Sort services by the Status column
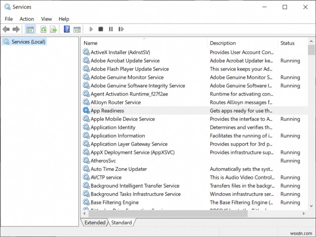 click(288, 43)
